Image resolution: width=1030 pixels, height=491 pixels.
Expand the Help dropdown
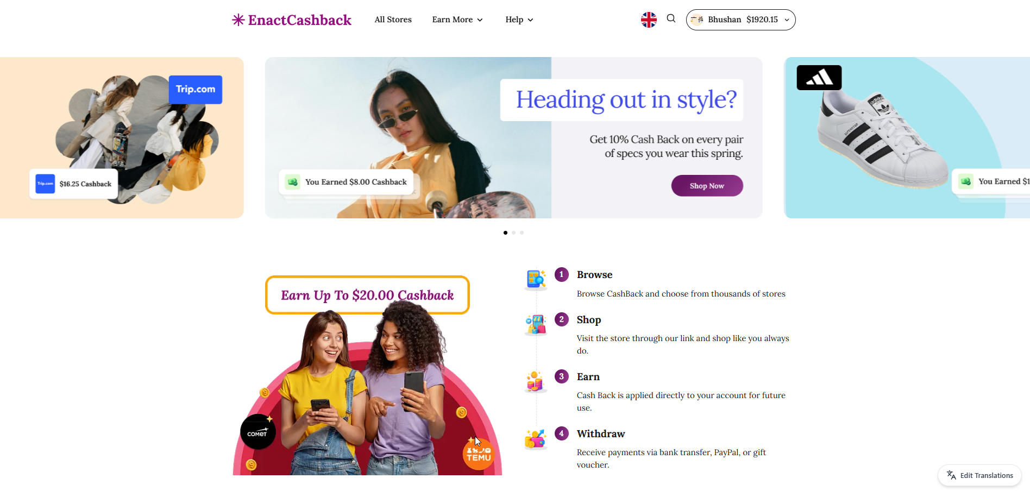tap(519, 20)
